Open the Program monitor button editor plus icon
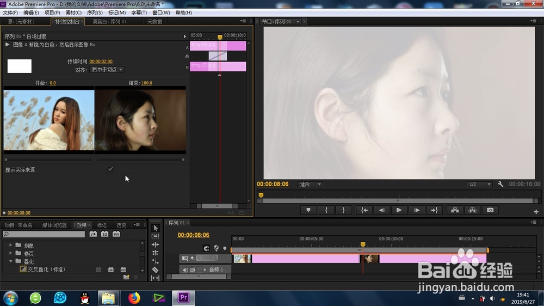The image size is (544, 306). click(536, 211)
